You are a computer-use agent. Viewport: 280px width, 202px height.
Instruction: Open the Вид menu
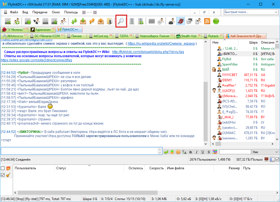coord(25,12)
